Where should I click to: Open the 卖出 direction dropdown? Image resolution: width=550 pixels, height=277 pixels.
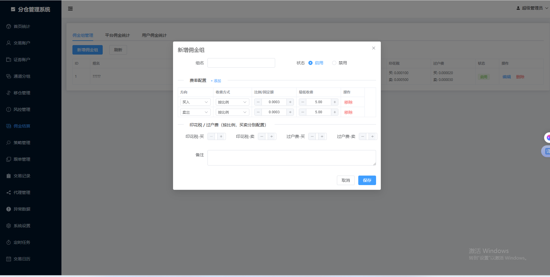click(195, 112)
